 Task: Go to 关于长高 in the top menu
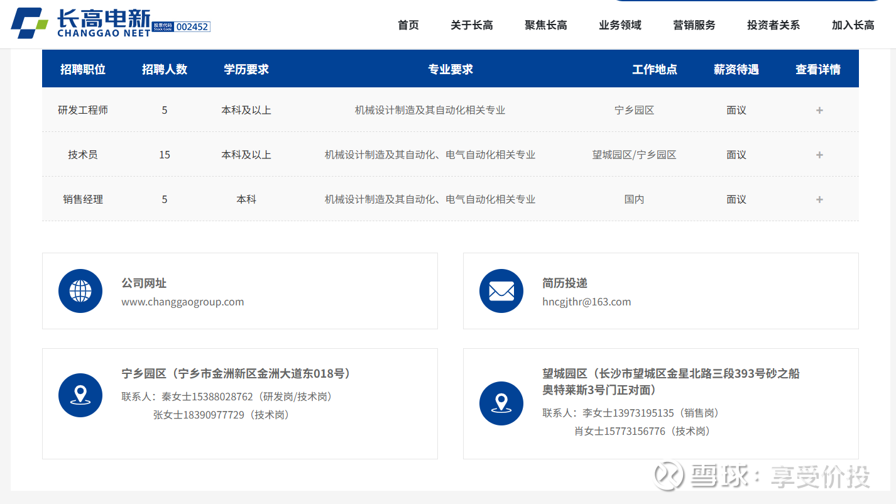coord(471,25)
